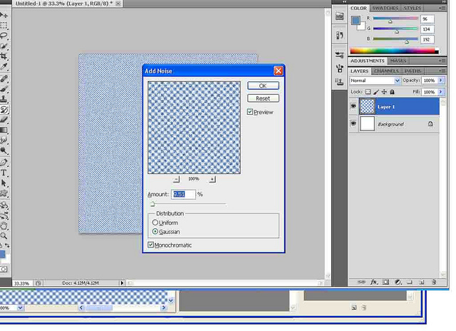Open the Channels tab
The height and width of the screenshot is (331, 456).
[386, 71]
